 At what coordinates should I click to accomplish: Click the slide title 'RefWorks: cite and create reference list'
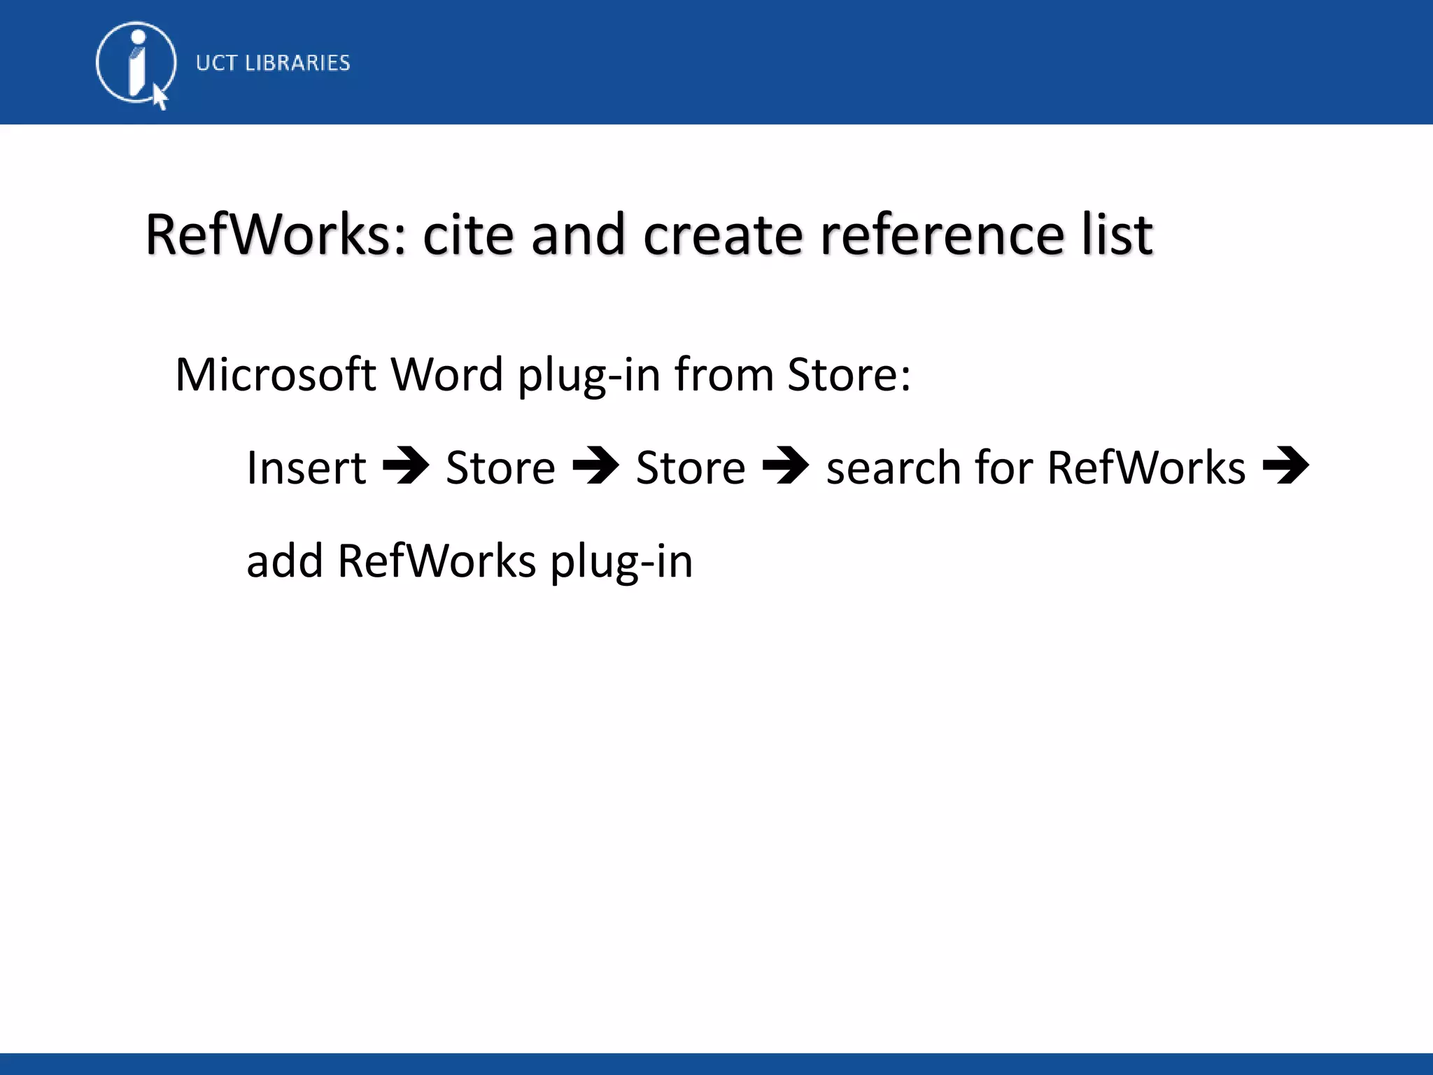(649, 234)
